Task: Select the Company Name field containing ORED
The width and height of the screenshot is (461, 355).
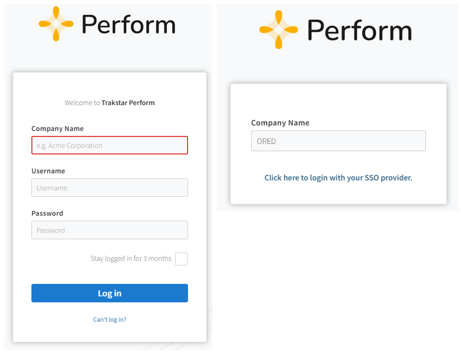Action: [x=338, y=141]
